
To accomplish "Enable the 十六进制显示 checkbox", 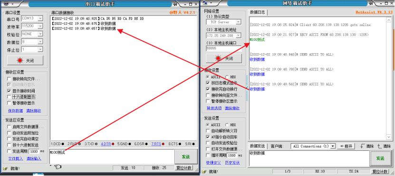I will (9, 97).
